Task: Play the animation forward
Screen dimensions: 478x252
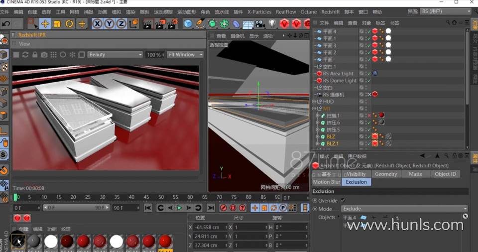Action: click(x=179, y=208)
